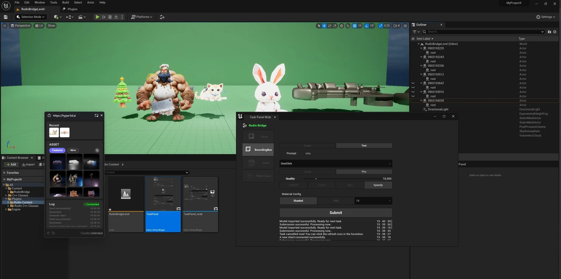561x279 pixels.
Task: Click the add folder icon in Outliner
Action: 549,32
